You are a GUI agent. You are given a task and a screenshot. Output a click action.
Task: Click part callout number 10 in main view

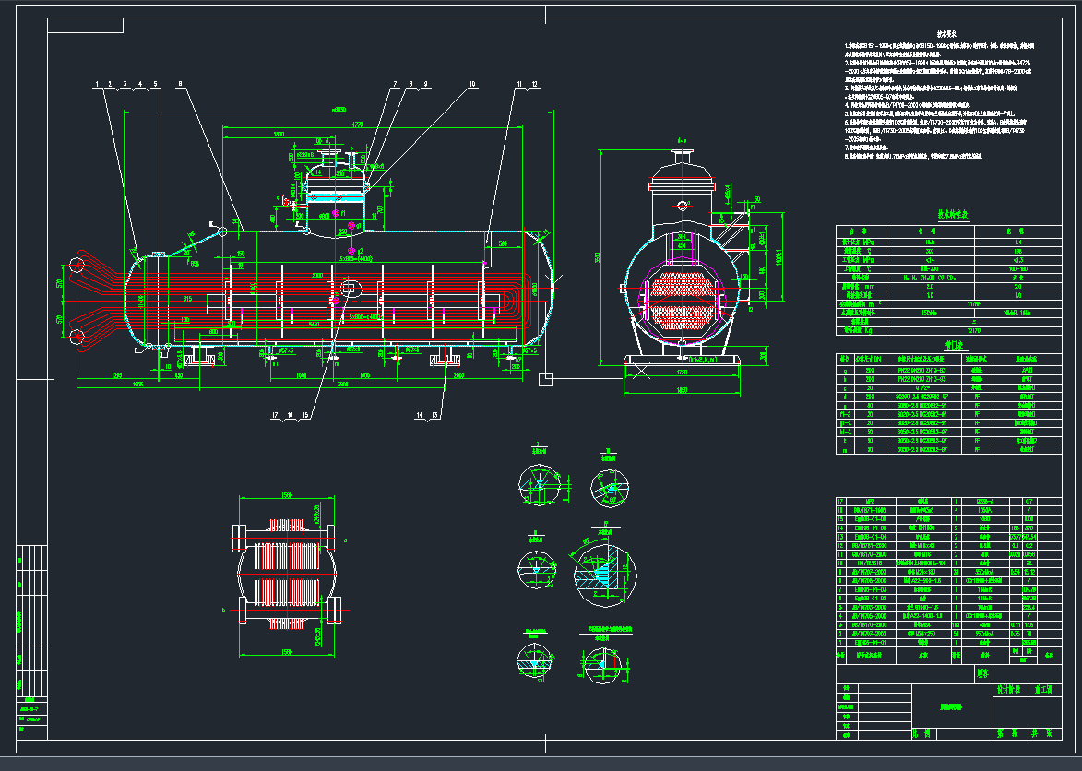[x=471, y=84]
